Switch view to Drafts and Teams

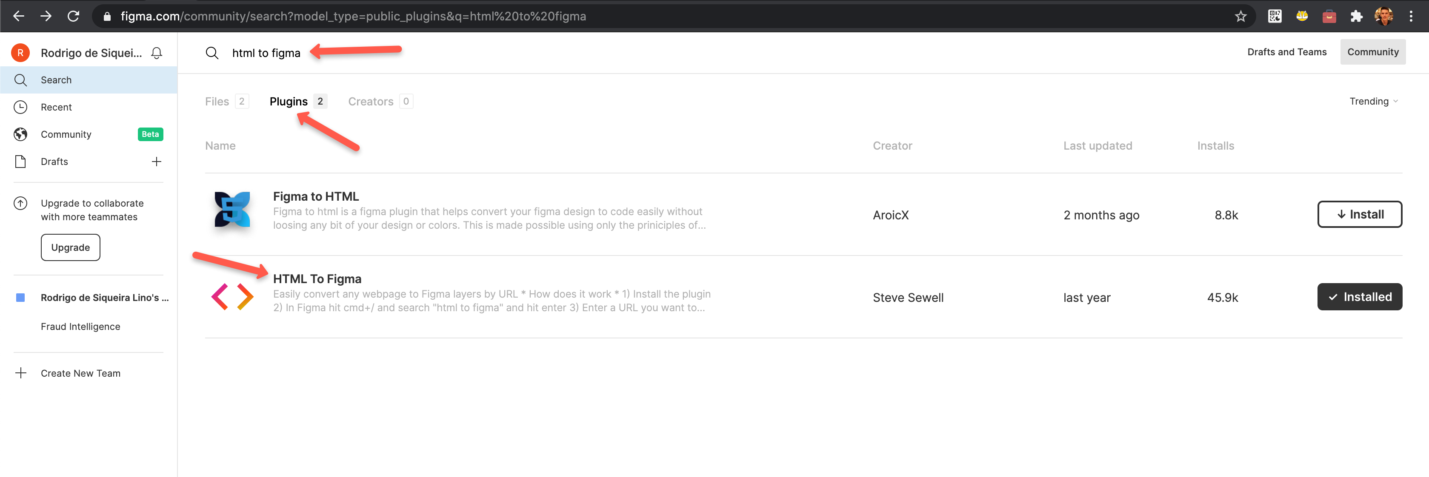click(1287, 51)
